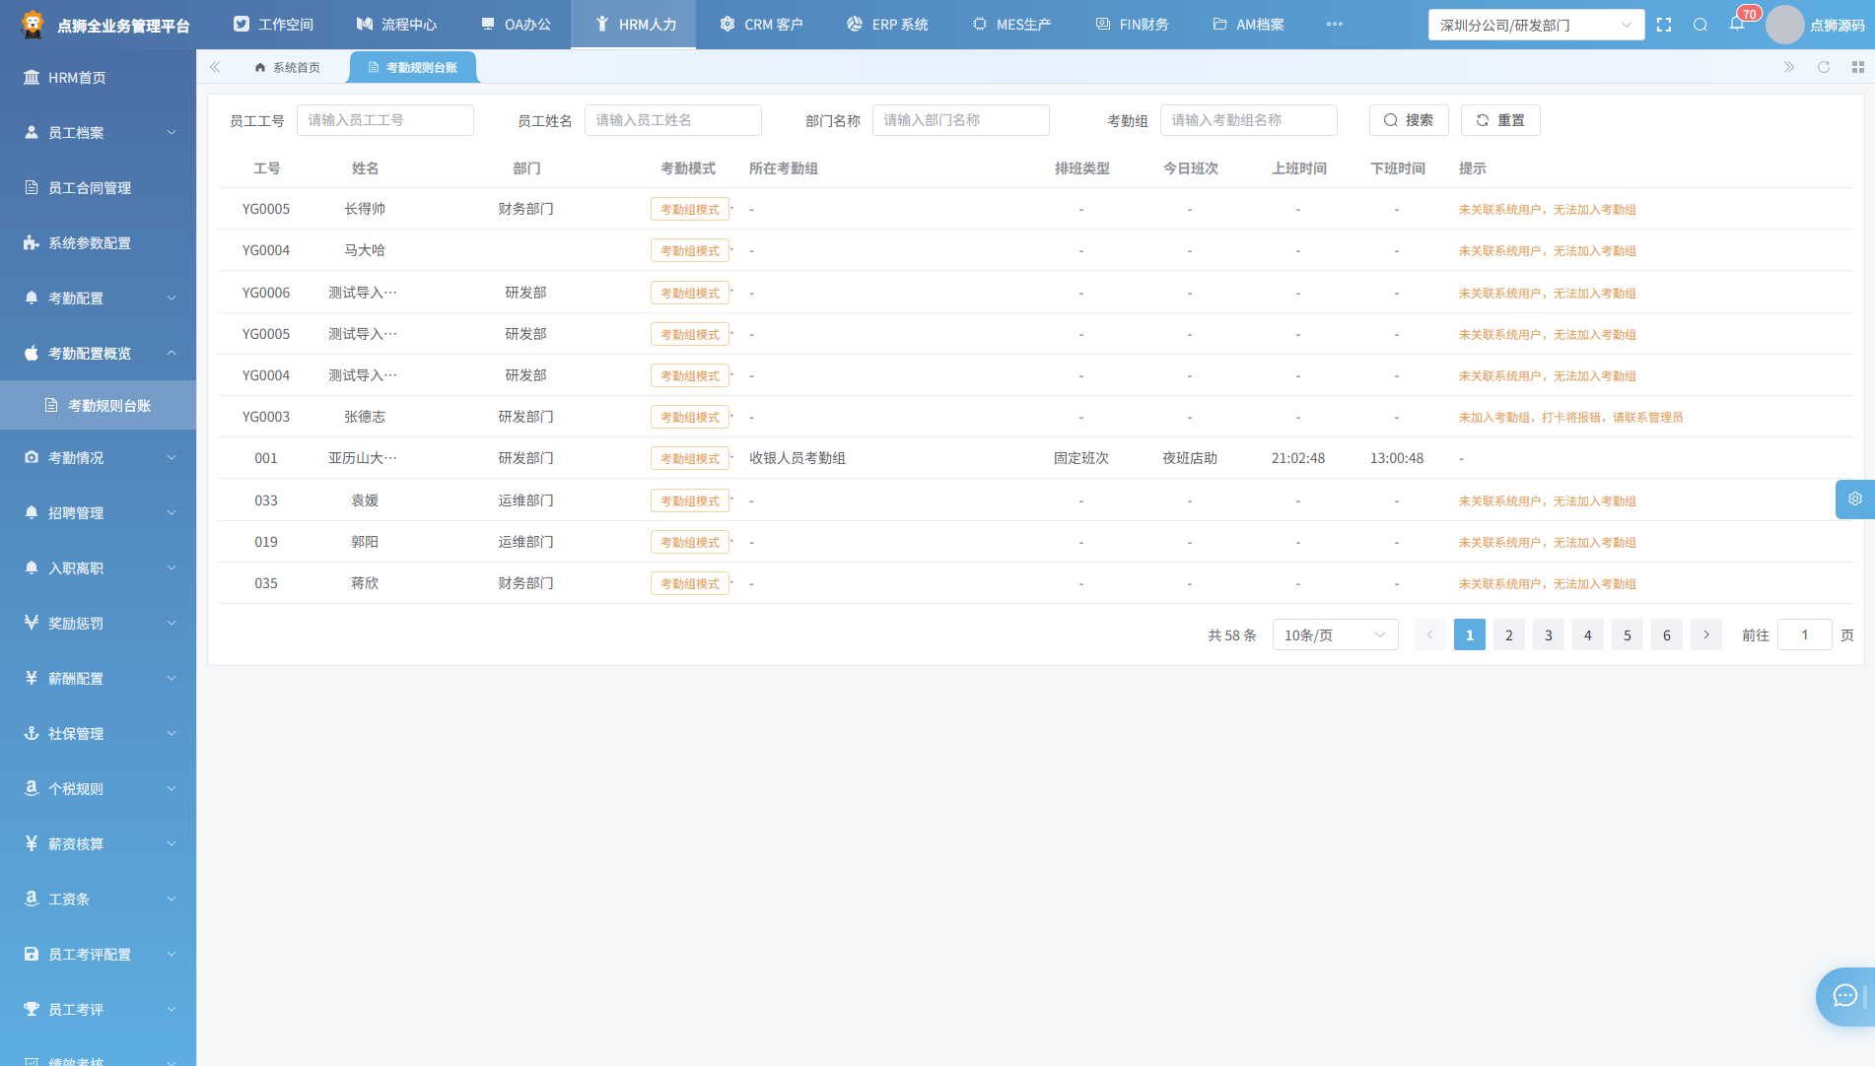1875x1066 pixels.
Task: Expand 员工档案 sidebar menu
Action: click(98, 132)
